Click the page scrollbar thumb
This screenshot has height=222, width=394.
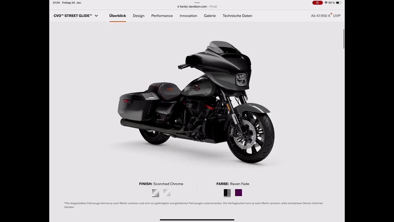[x=344, y=39]
